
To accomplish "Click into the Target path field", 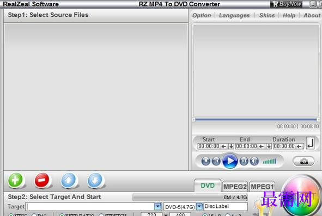I will (x=90, y=206).
